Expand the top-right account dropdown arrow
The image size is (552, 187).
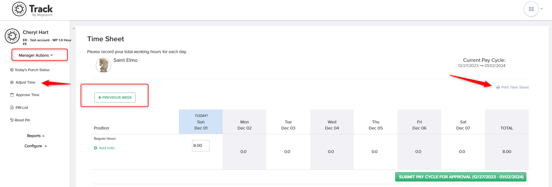542,9
